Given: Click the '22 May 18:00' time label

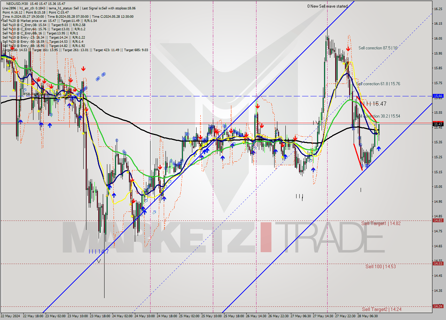Looking at the screenshot, I should (x=33, y=317).
